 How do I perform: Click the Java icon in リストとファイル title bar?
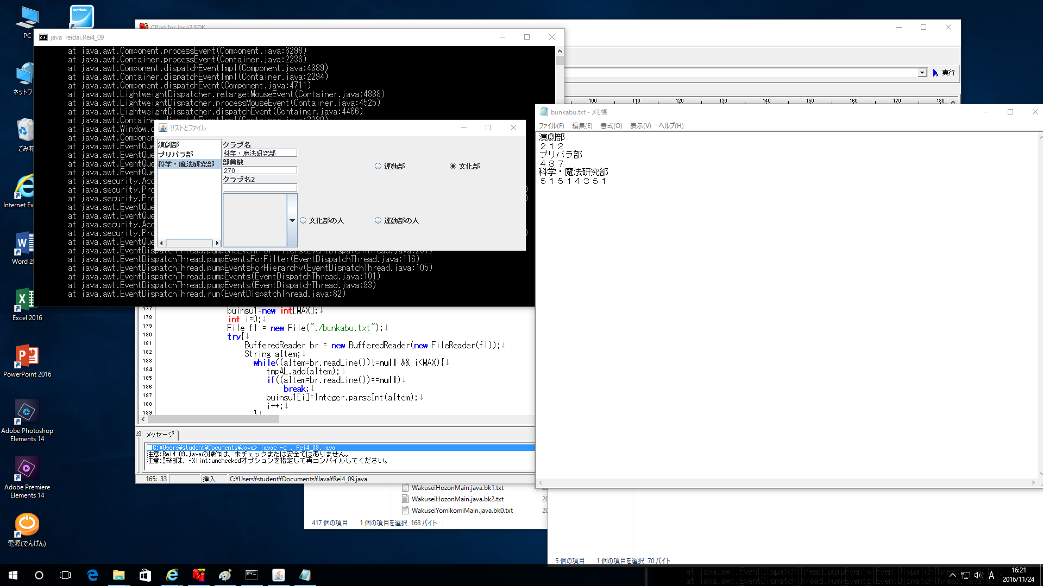click(x=163, y=128)
